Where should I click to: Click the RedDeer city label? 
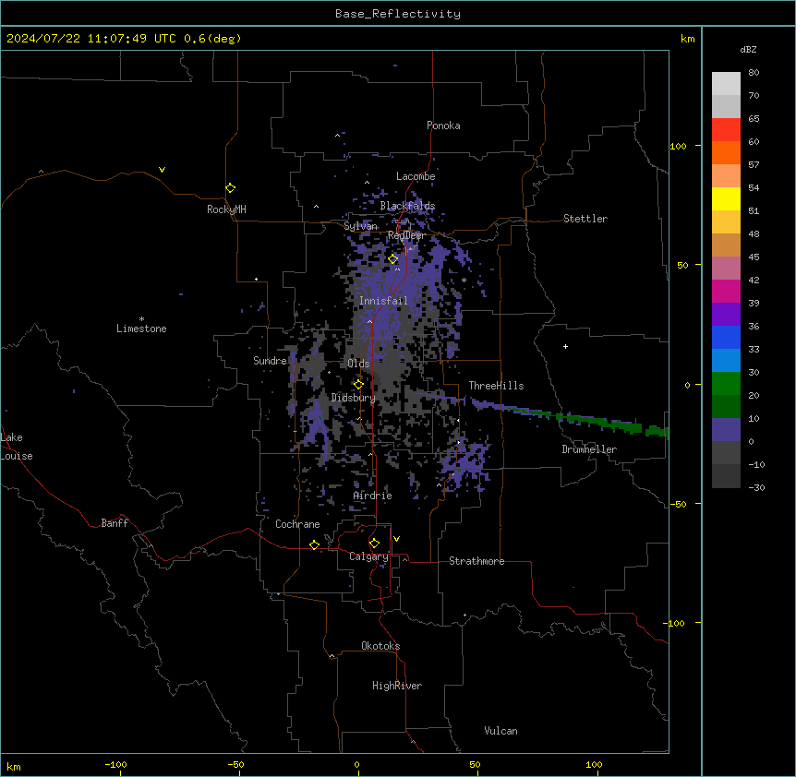pyautogui.click(x=406, y=235)
